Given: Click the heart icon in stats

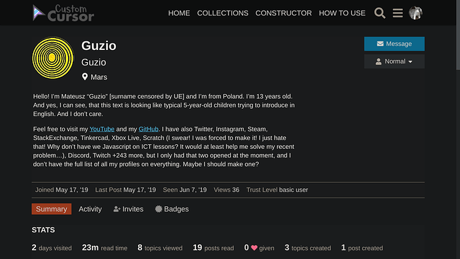Looking at the screenshot, I should tap(254, 248).
